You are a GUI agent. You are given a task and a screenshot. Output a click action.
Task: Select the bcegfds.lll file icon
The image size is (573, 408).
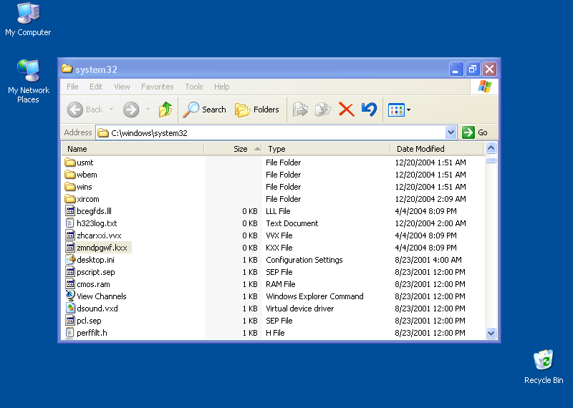[x=69, y=210]
